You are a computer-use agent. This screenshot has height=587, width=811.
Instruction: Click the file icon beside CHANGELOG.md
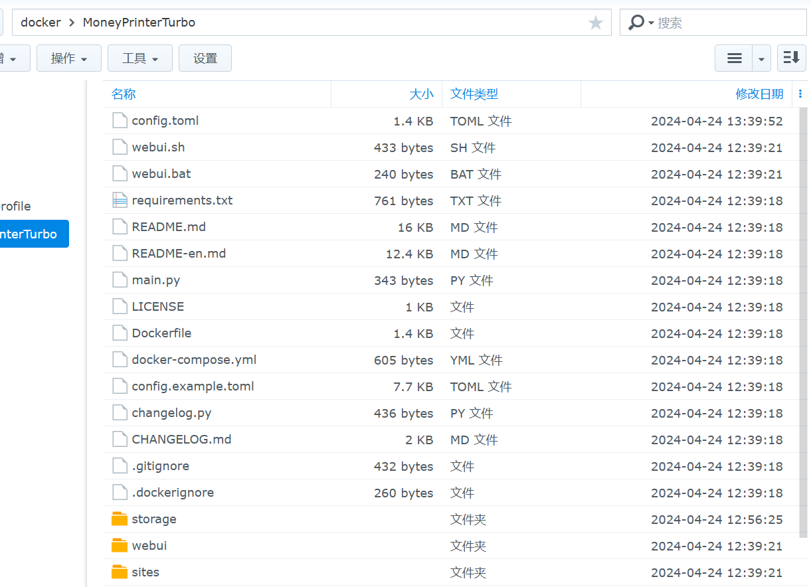pos(120,440)
